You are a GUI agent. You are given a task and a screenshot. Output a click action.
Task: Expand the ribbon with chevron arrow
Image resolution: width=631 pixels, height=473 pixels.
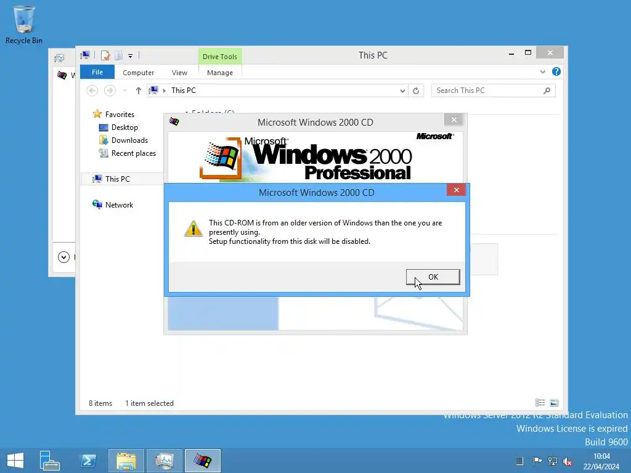[x=542, y=72]
